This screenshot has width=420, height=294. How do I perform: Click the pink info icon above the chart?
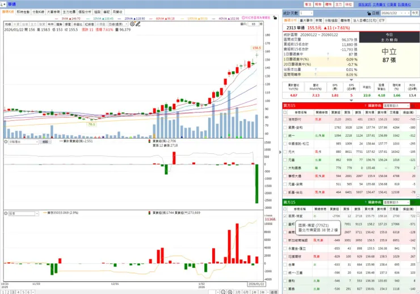[x=243, y=18]
